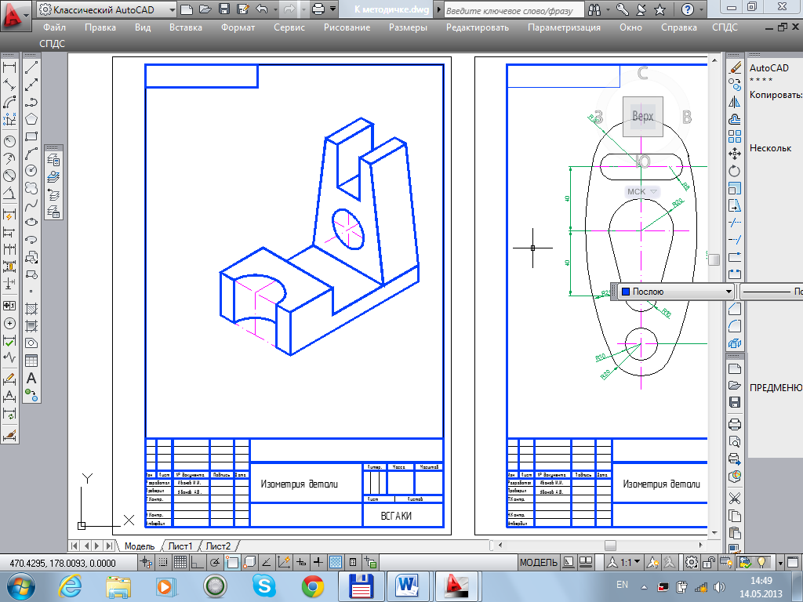Toggle Grid display in status bar
The image size is (803, 602).
click(180, 563)
